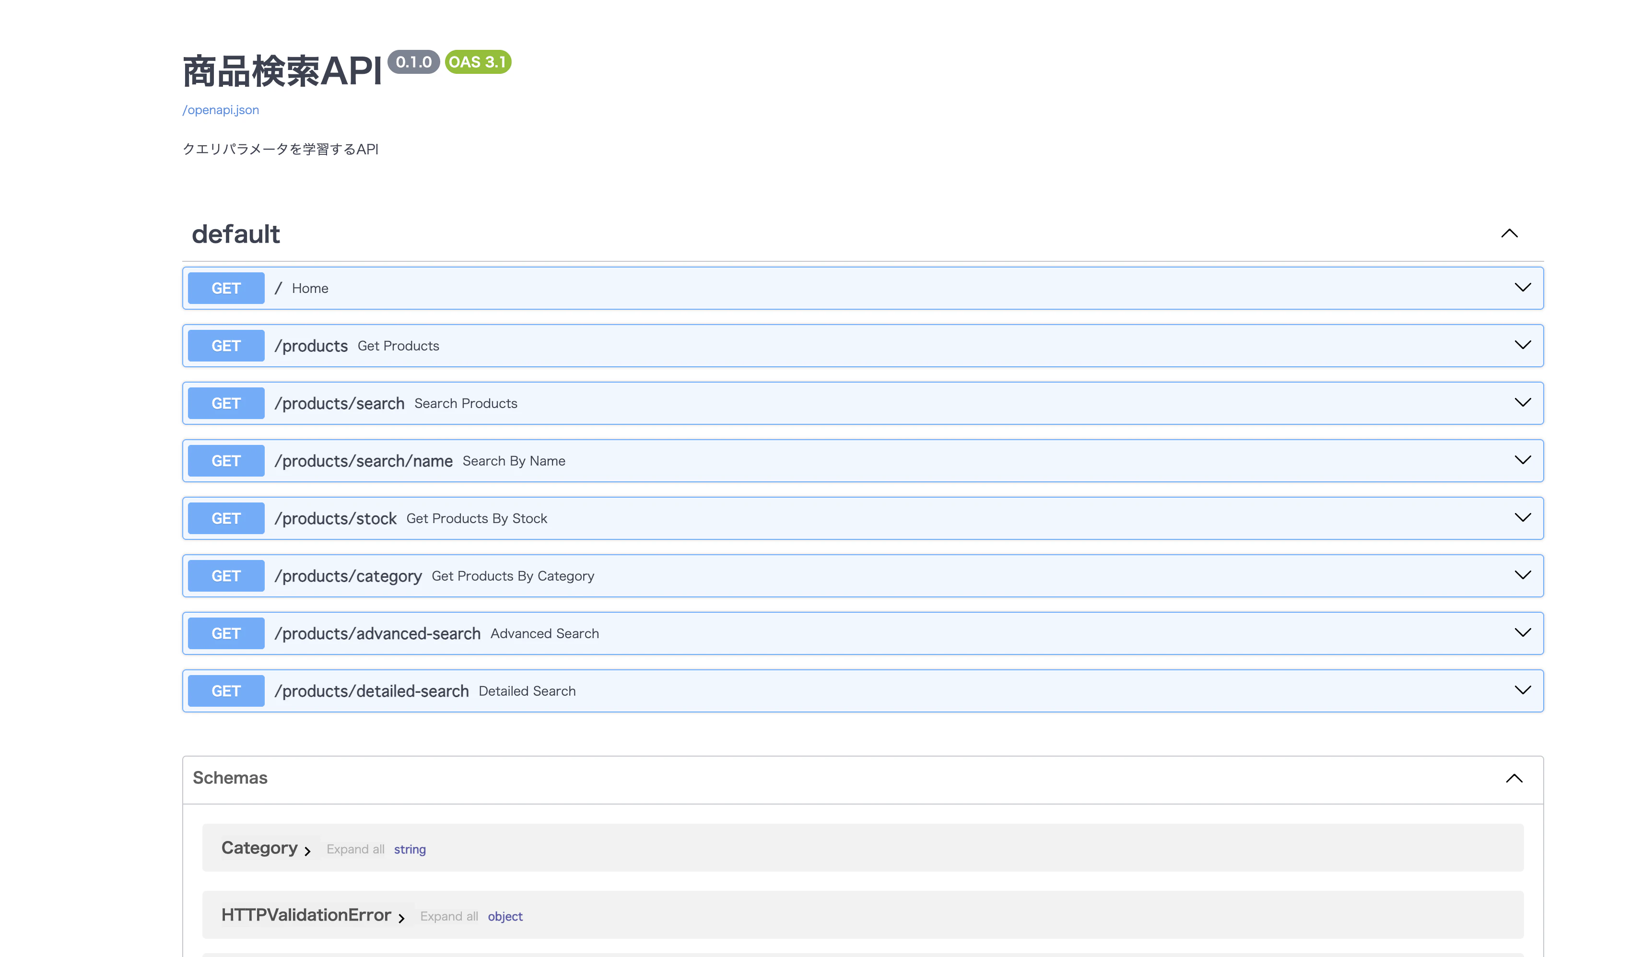
Task: Expand /products/category chevron arrow
Action: coord(1522,575)
